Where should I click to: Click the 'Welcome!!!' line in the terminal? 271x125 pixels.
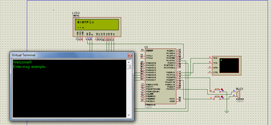22,62
